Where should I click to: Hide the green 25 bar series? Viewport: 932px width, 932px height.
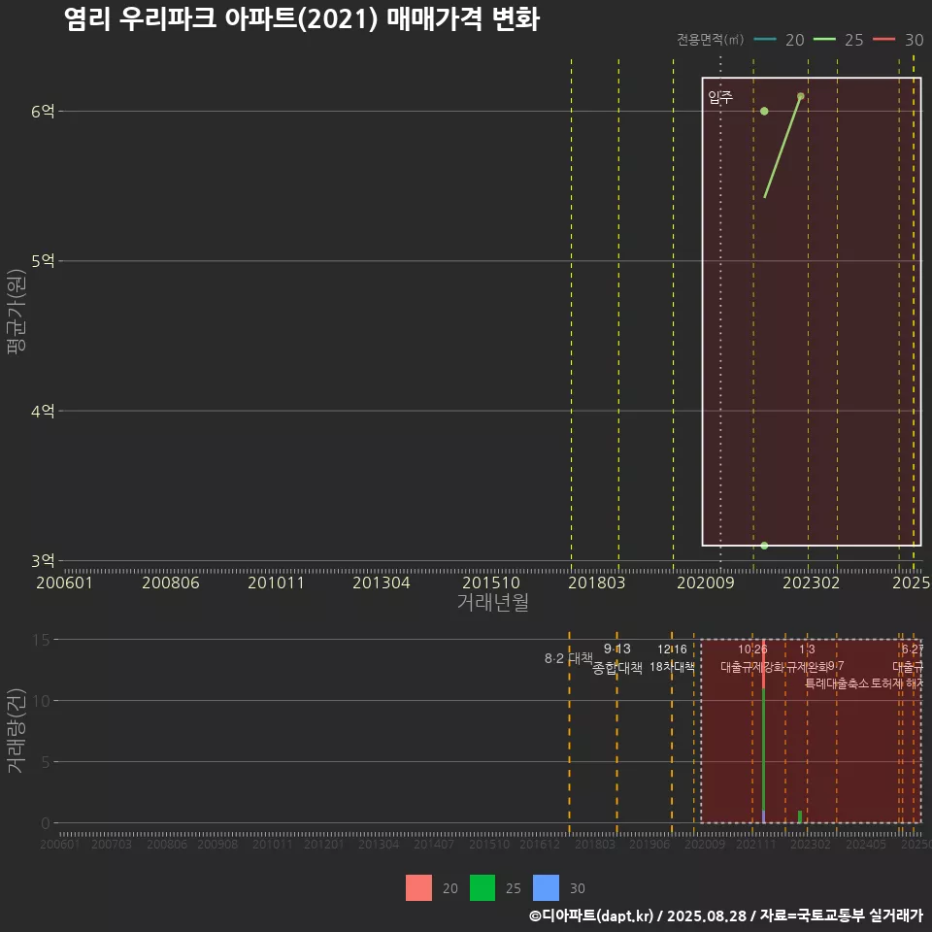pos(483,888)
